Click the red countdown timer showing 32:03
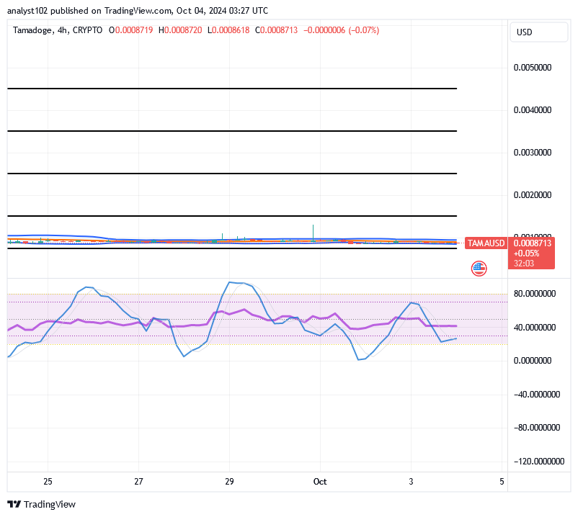 point(522,263)
